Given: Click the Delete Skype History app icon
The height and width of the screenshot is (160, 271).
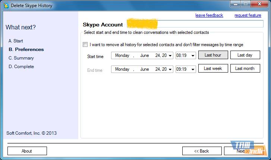Looking at the screenshot, I should pos(6,6).
